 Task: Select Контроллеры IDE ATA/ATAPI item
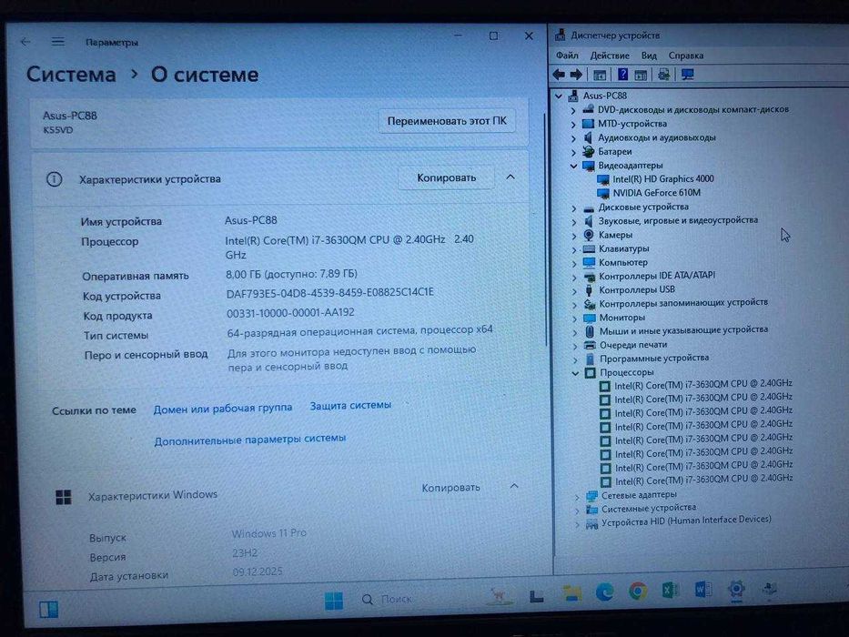pos(657,276)
